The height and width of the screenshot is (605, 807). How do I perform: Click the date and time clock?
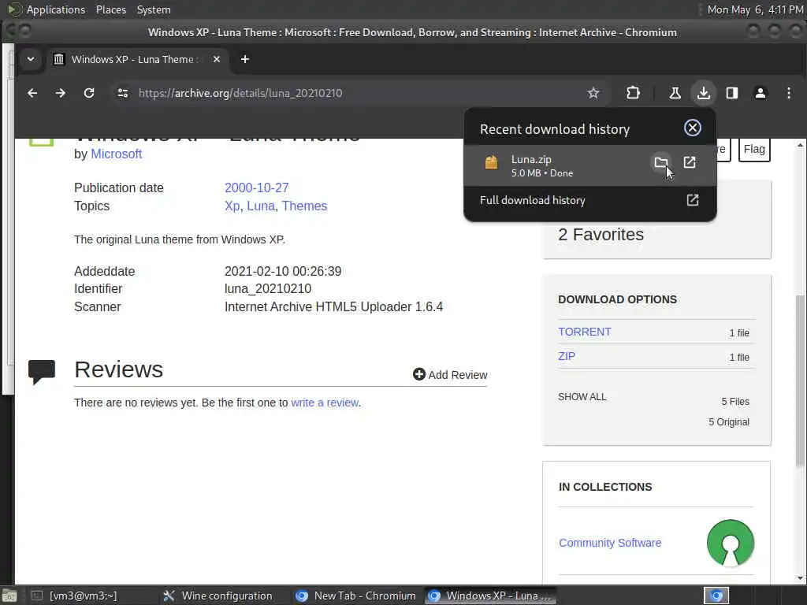[756, 9]
